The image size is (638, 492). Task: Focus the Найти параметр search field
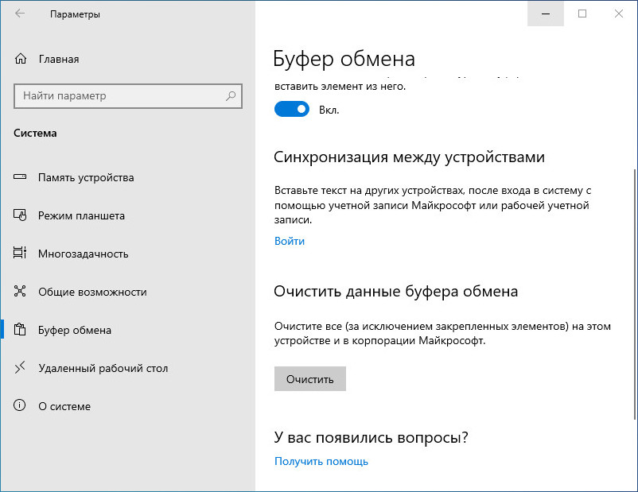coord(128,96)
